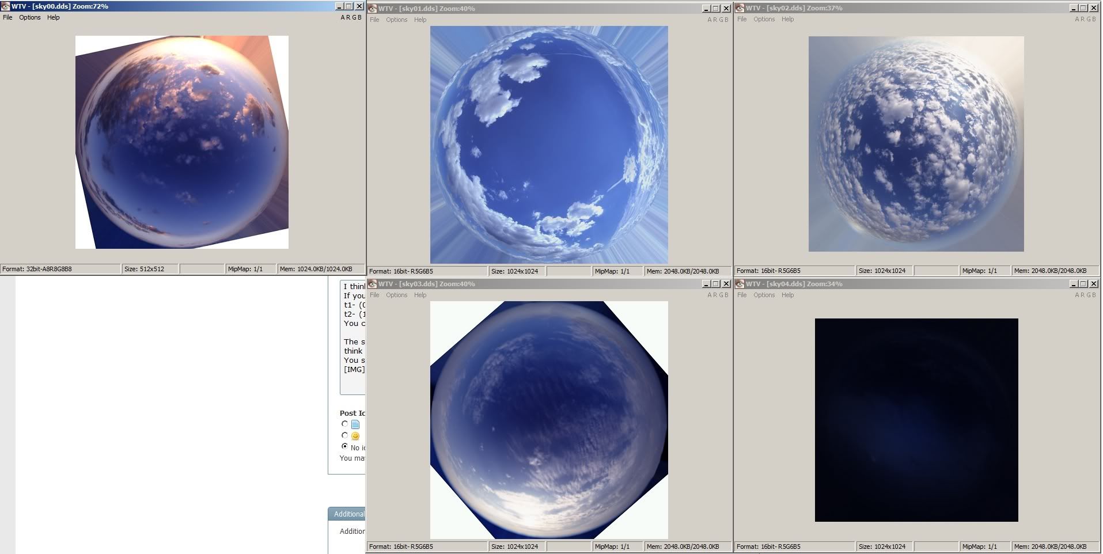Click 'Mem: 1024.0KB/1024.0KB' status in sky00.dds

(320, 269)
